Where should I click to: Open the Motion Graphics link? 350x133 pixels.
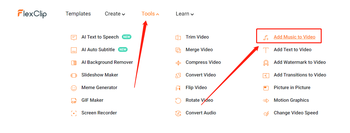(x=291, y=100)
